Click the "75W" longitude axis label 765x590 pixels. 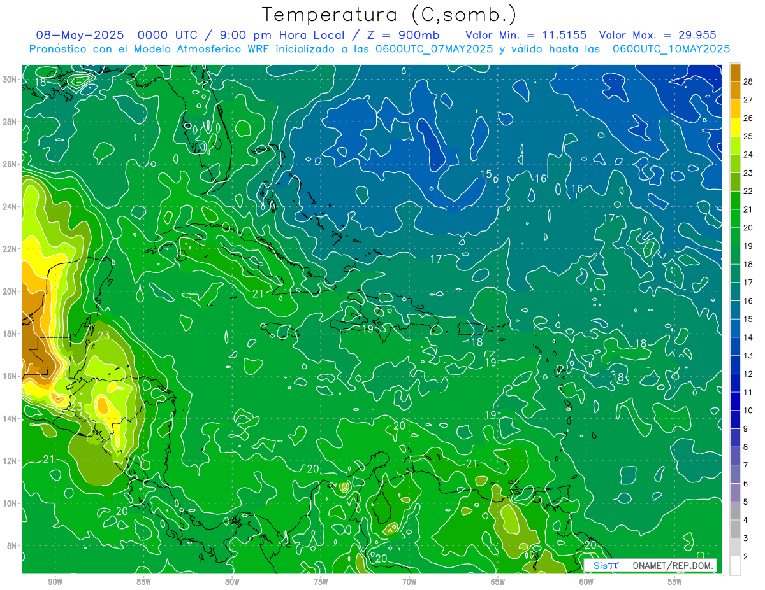pyautogui.click(x=321, y=582)
